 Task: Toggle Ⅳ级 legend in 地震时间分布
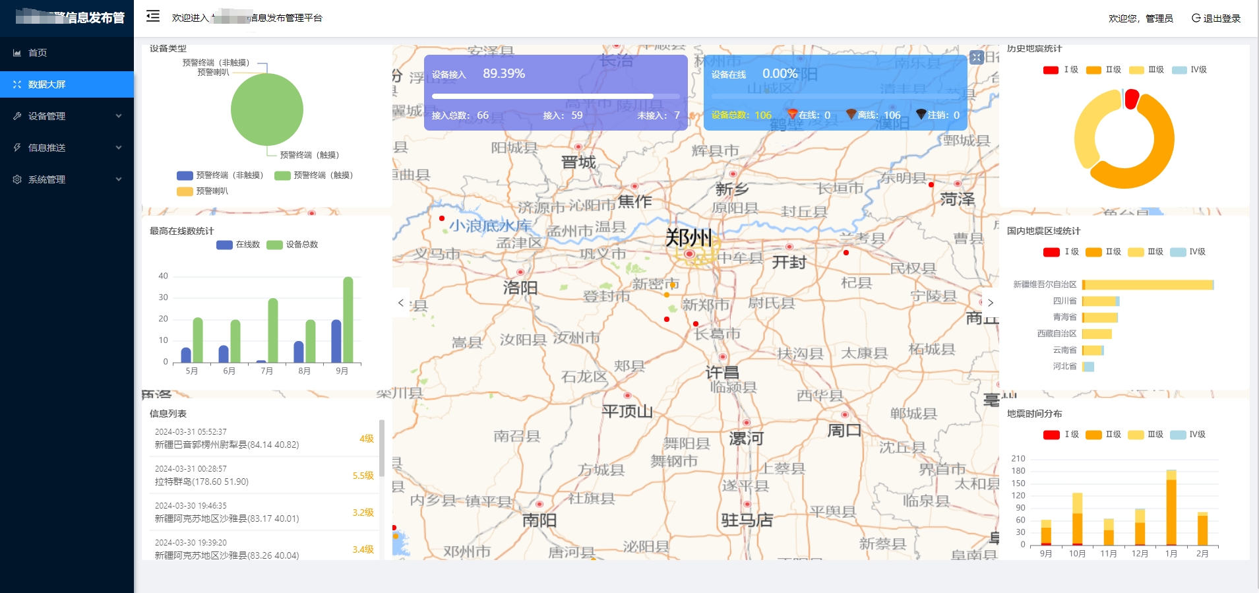1188,435
